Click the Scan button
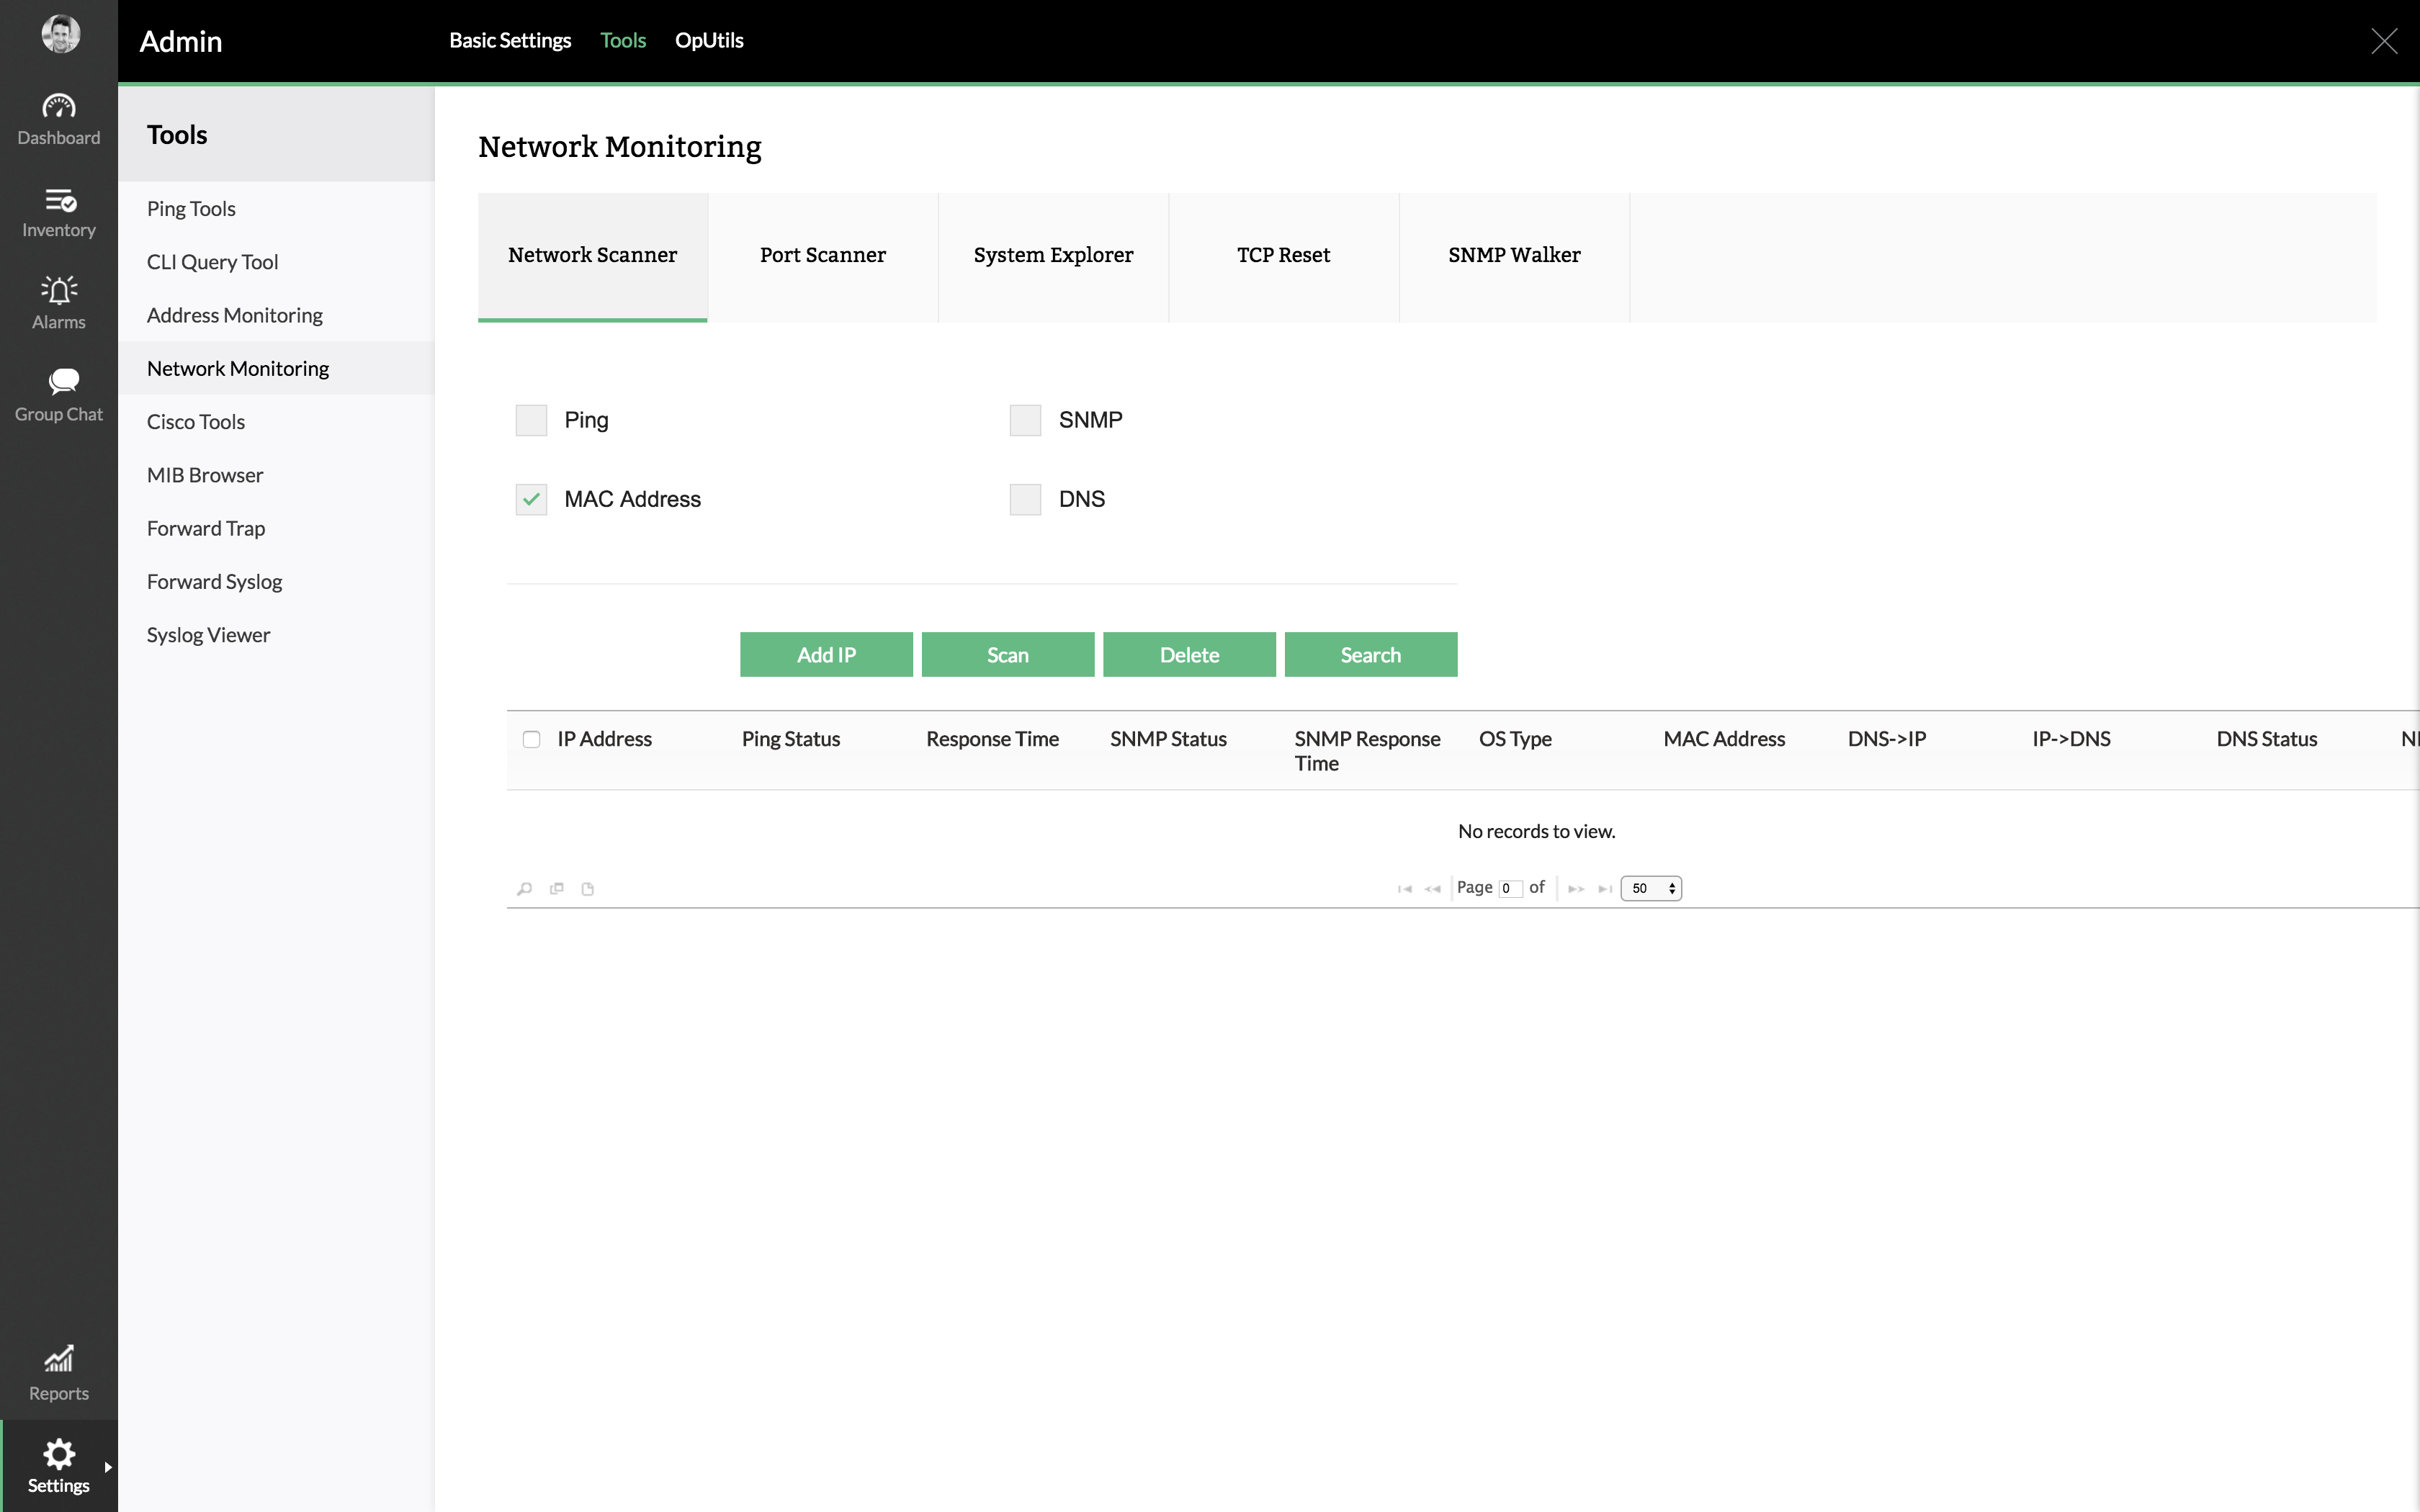 [1007, 655]
